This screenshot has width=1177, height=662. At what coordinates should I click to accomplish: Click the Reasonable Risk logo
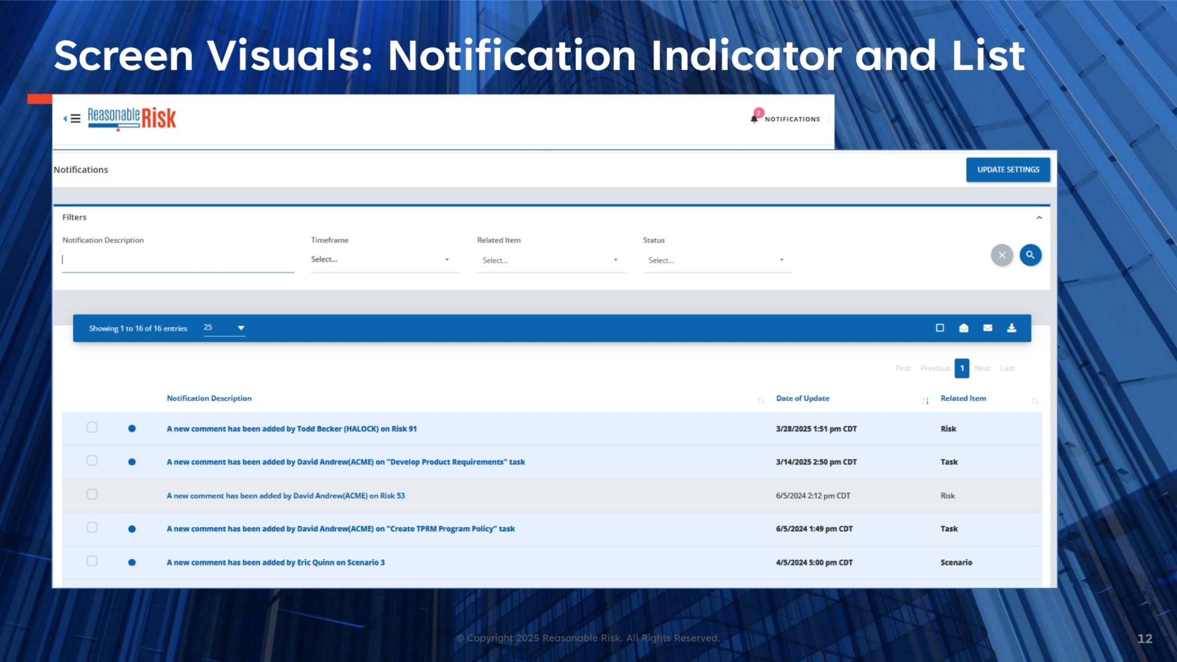point(132,118)
